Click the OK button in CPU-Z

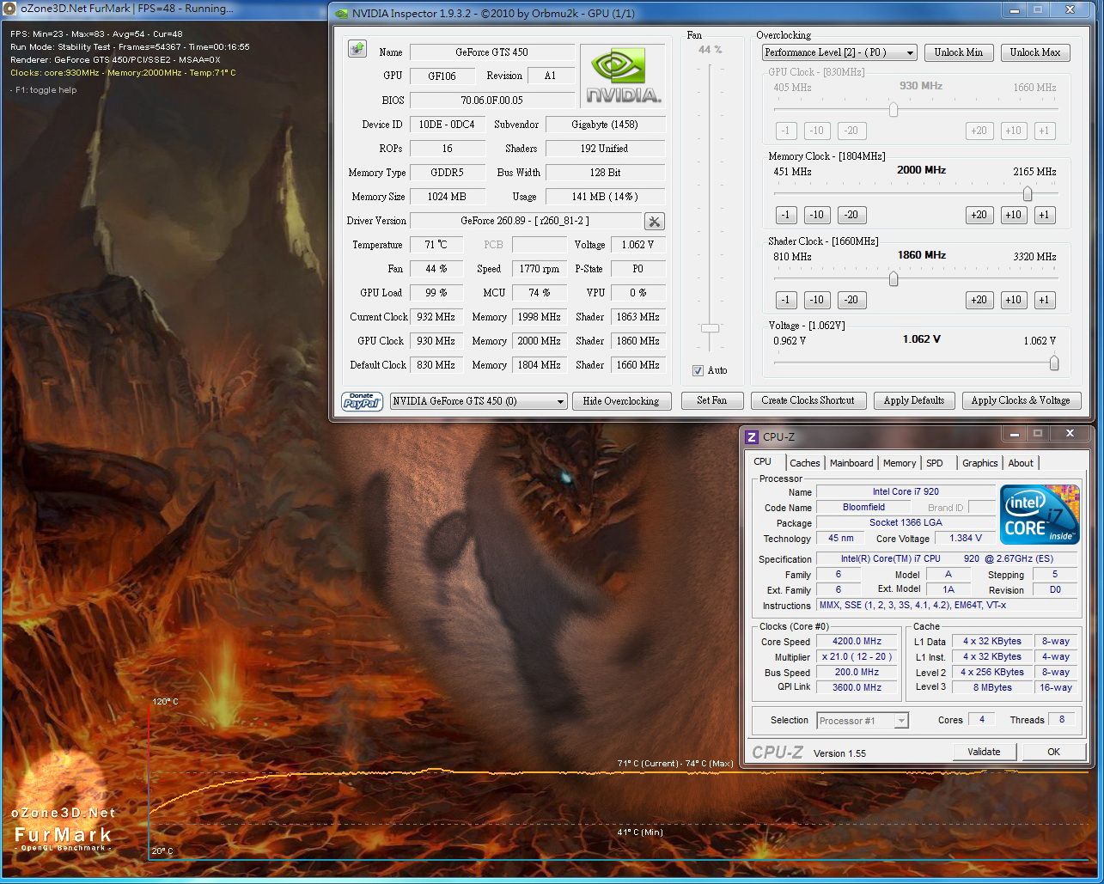[1053, 752]
